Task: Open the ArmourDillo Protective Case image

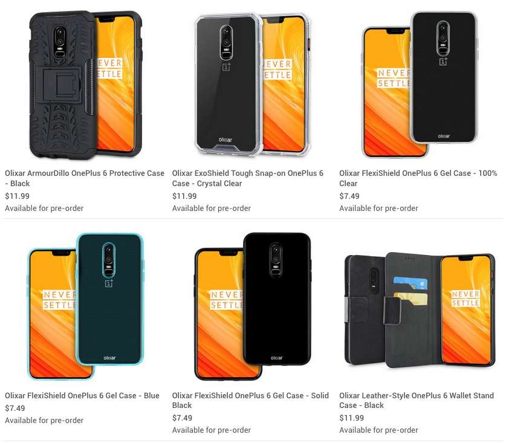Action: (x=85, y=85)
